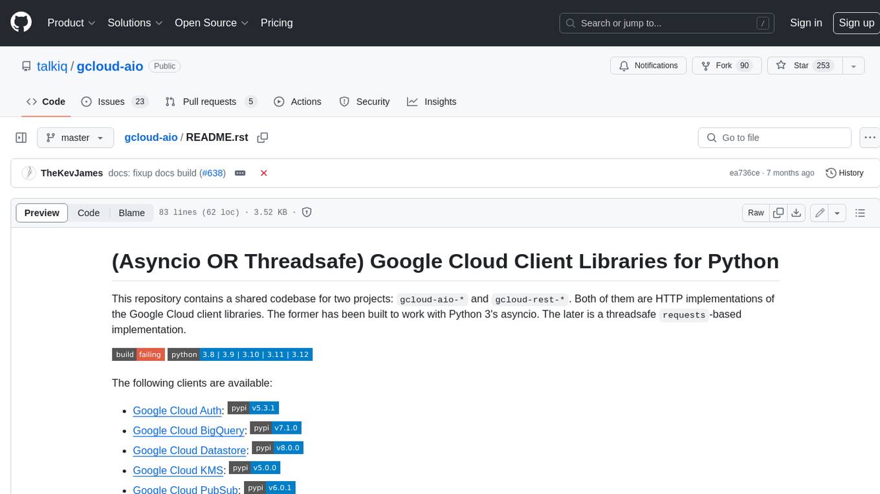Image resolution: width=880 pixels, height=494 pixels.
Task: Open the Google Cloud Datastore link
Action: (x=190, y=451)
